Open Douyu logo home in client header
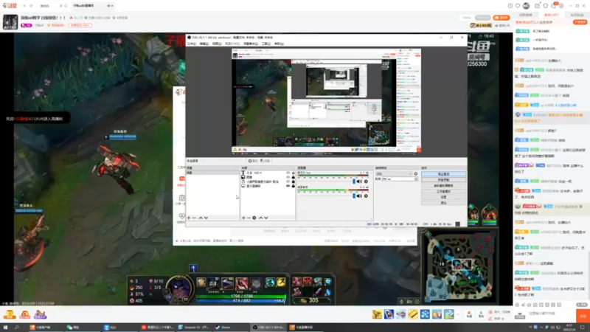This screenshot has height=332, width=590. point(10,6)
